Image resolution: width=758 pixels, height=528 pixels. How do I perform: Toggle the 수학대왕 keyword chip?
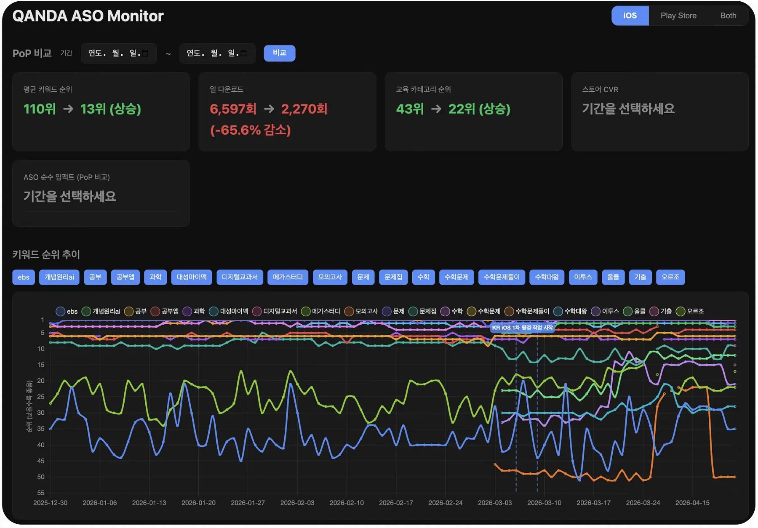pos(547,277)
